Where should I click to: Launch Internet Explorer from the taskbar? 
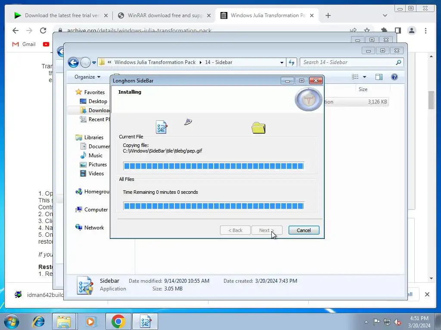(38, 321)
